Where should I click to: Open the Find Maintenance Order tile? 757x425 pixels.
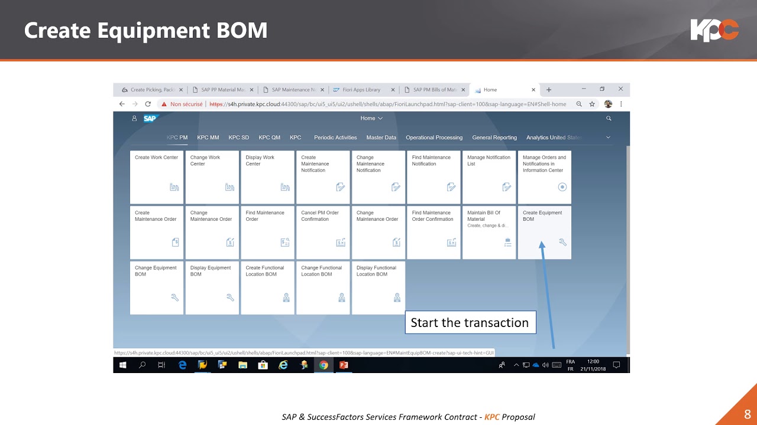pyautogui.click(x=267, y=233)
